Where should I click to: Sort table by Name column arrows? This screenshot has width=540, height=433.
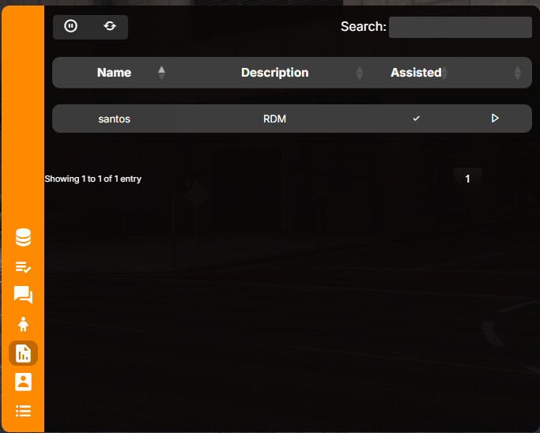coord(161,73)
